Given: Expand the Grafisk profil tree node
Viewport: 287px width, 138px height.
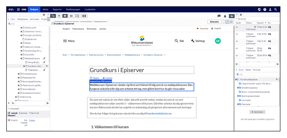Looking at the screenshot, I should coord(21,28).
